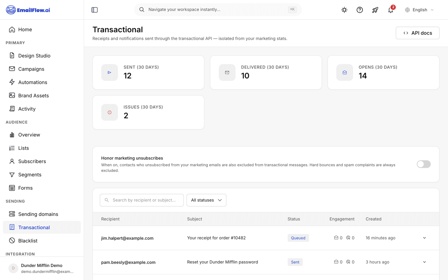Open Design Studio page
The height and width of the screenshot is (280, 448).
coord(42,56)
